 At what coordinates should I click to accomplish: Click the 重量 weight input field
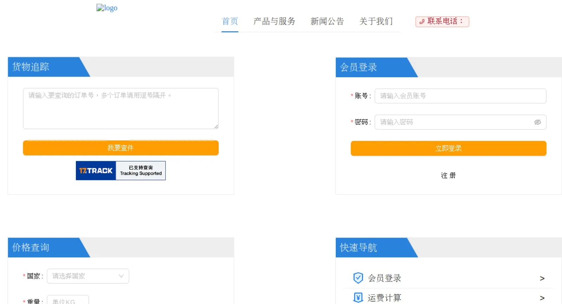click(x=68, y=300)
